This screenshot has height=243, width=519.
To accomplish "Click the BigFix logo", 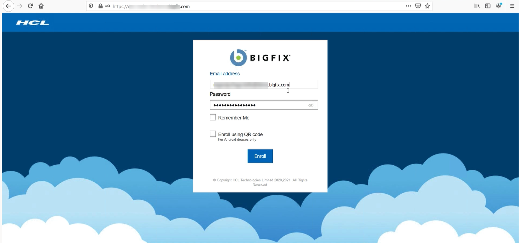I will coord(260,58).
